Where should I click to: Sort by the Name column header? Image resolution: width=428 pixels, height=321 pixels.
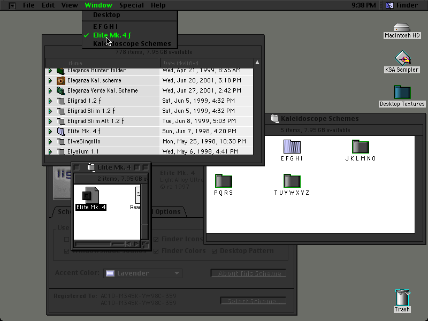pyautogui.click(x=103, y=63)
